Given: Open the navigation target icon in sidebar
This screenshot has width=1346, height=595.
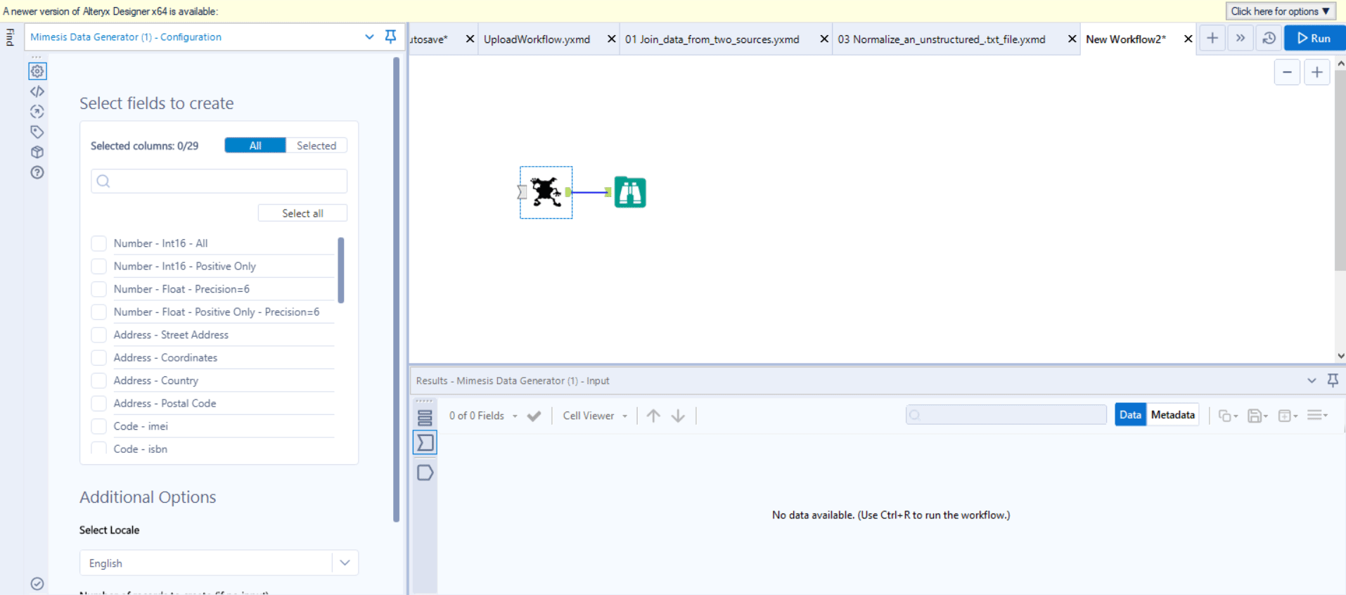Looking at the screenshot, I should pyautogui.click(x=37, y=112).
